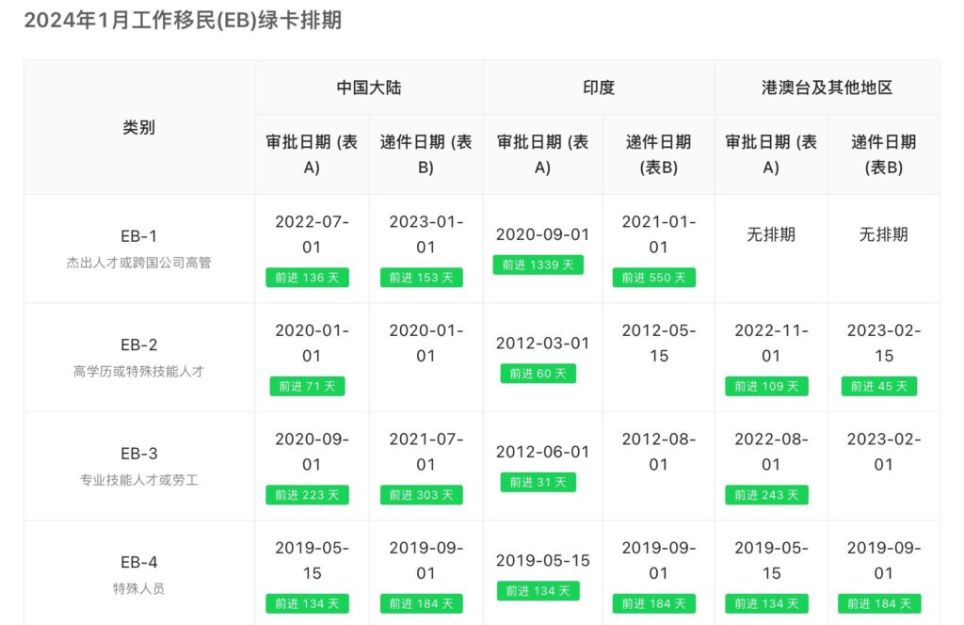Select the EB-4 特殊人员 row label

point(138,574)
